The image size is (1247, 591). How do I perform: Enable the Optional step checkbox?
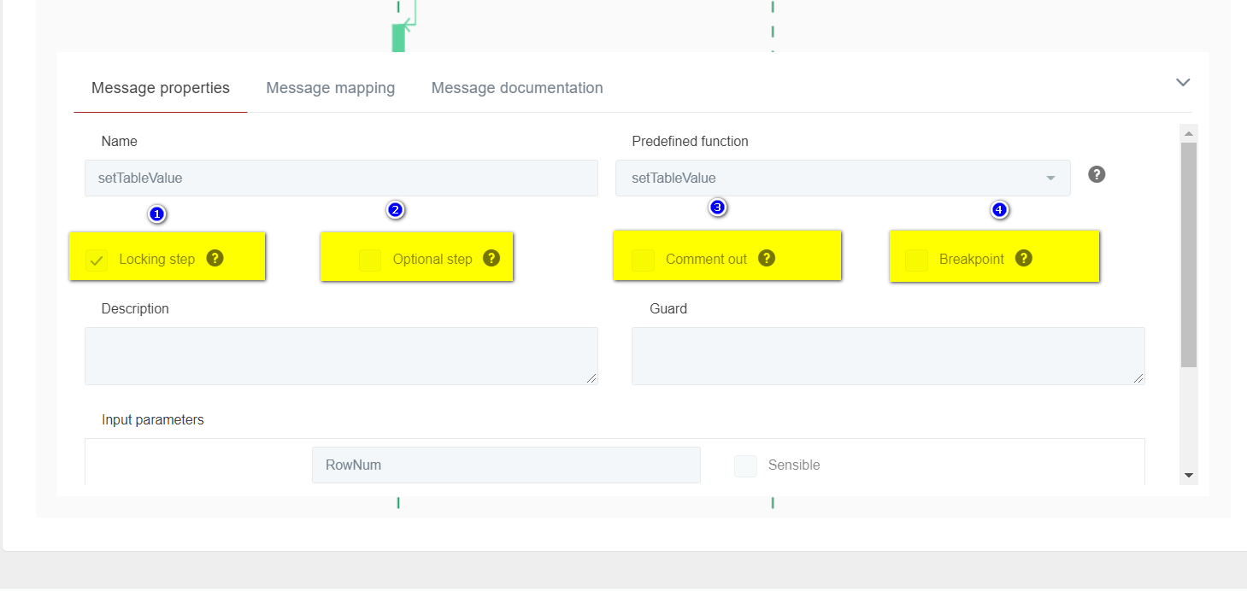[370, 260]
